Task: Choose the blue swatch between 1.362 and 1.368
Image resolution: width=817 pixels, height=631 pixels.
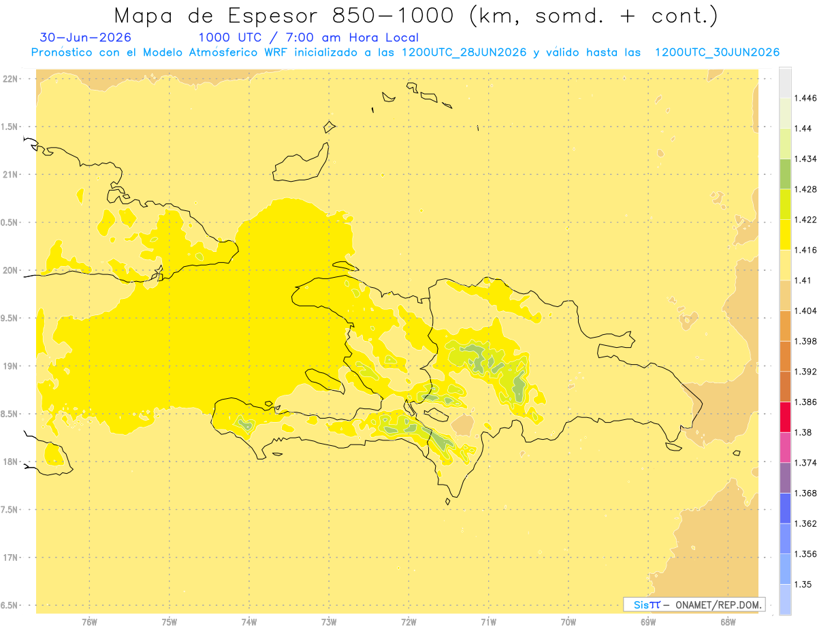Action: (x=785, y=508)
